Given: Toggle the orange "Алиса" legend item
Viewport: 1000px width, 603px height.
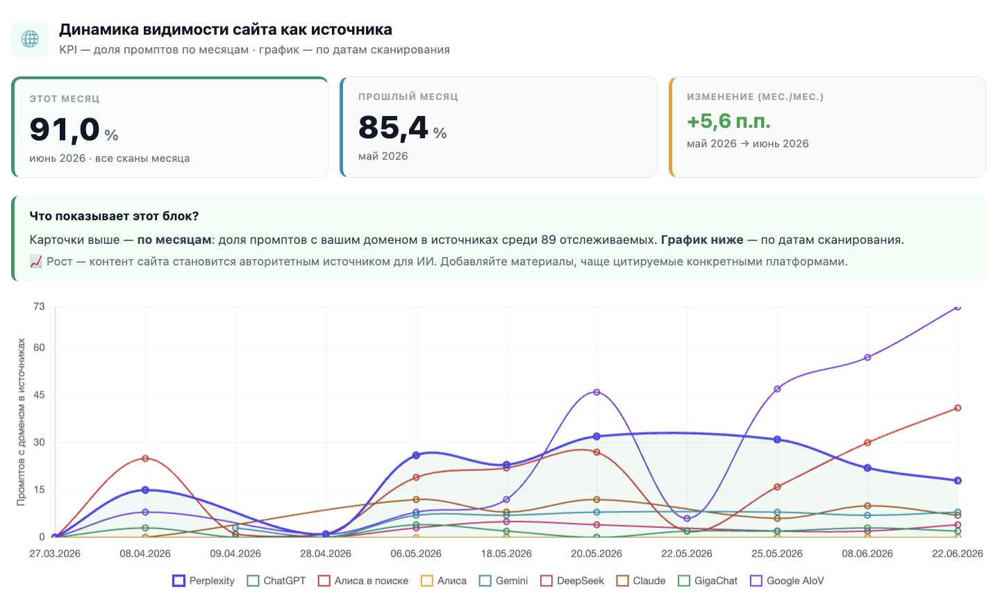Looking at the screenshot, I should tap(444, 581).
